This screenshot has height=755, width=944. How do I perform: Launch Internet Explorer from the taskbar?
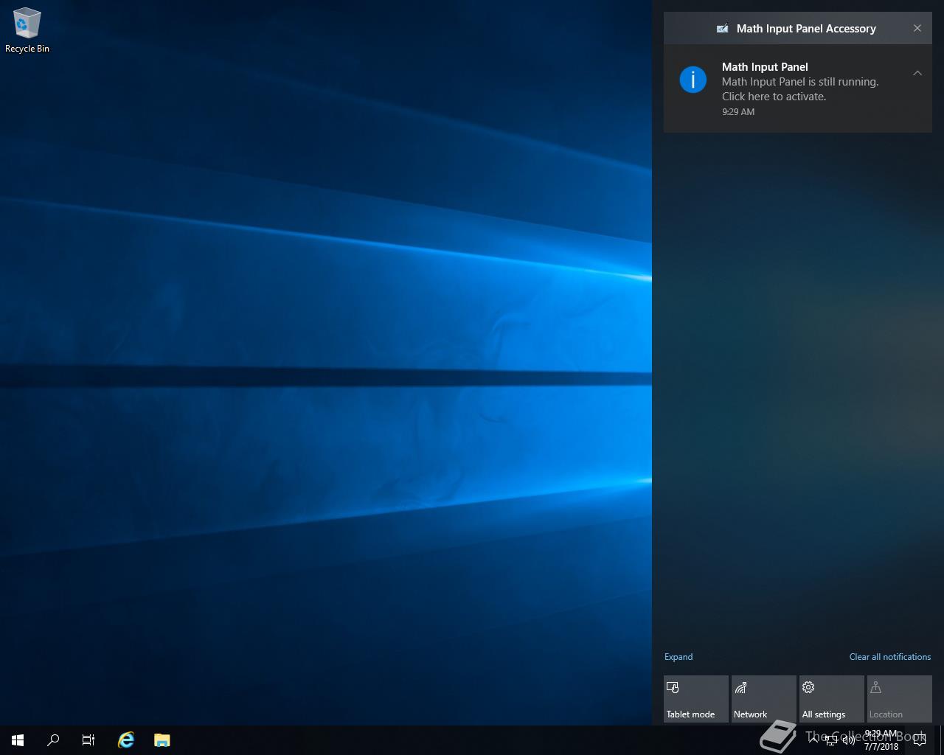tap(126, 740)
